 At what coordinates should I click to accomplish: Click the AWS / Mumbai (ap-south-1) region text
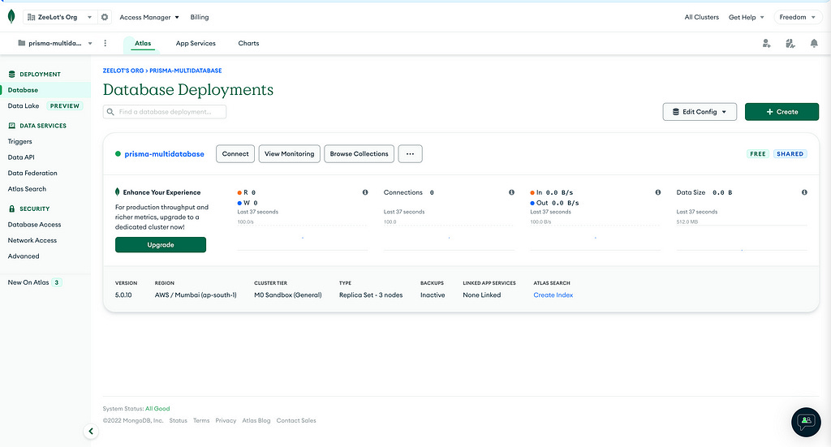click(x=196, y=295)
